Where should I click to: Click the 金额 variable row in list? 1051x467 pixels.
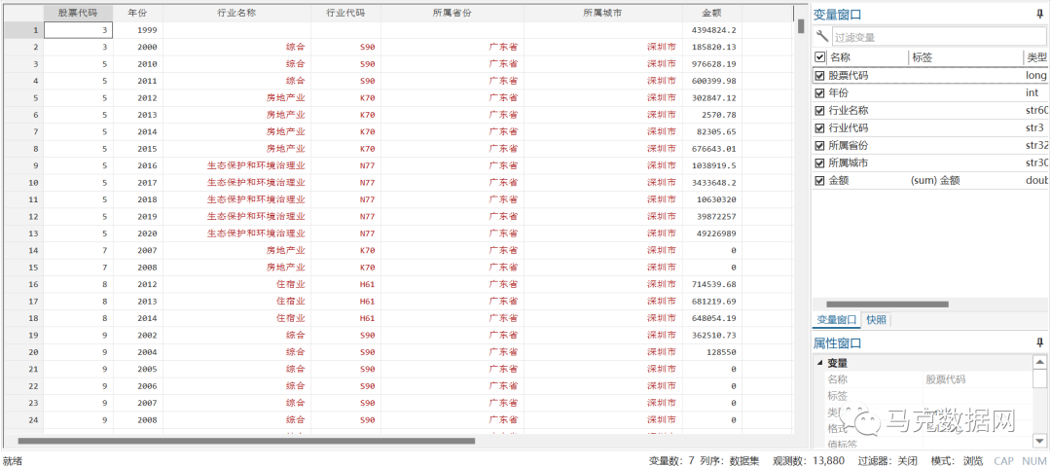(930, 180)
